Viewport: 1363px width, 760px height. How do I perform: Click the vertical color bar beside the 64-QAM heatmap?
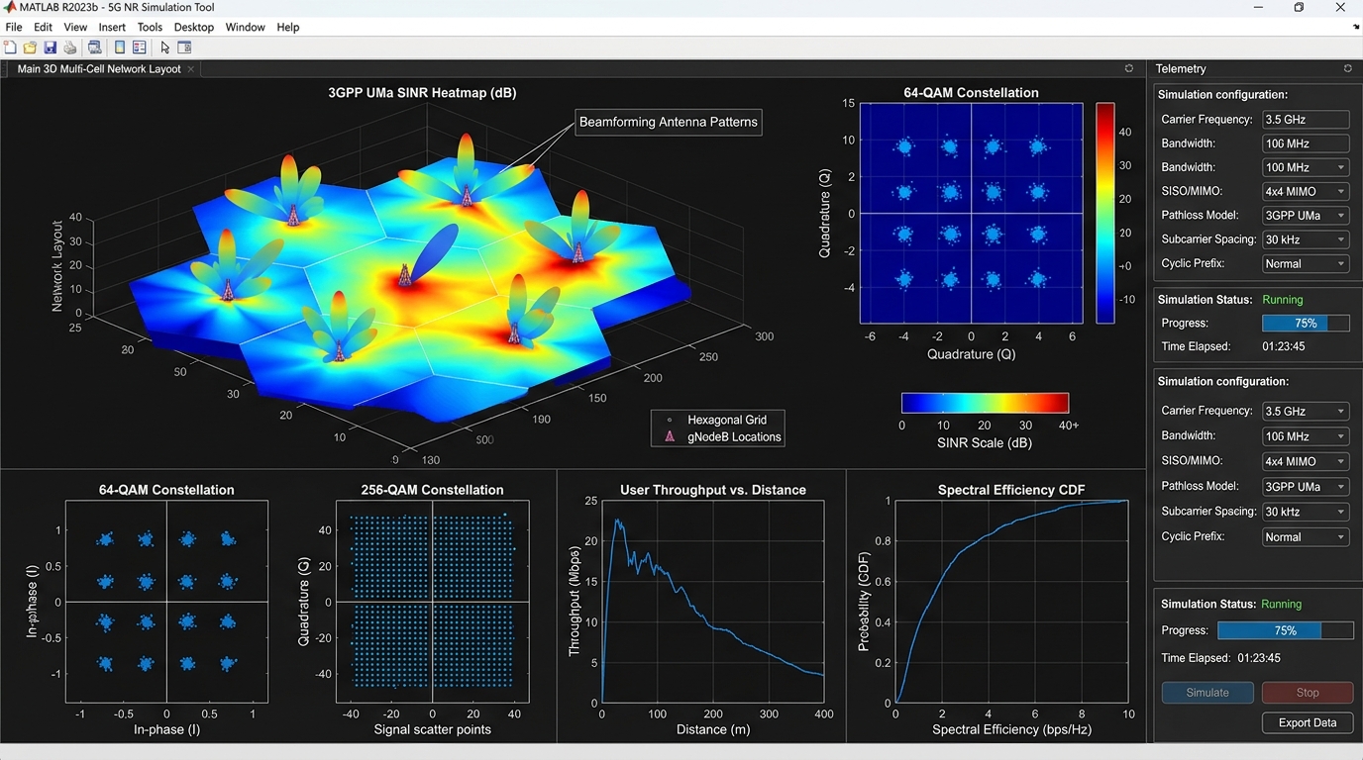coord(1105,213)
